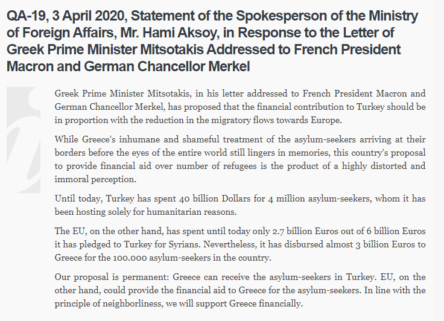Click the light vertical strip at the right page edge
This screenshot has width=444, height=321.
439,160
